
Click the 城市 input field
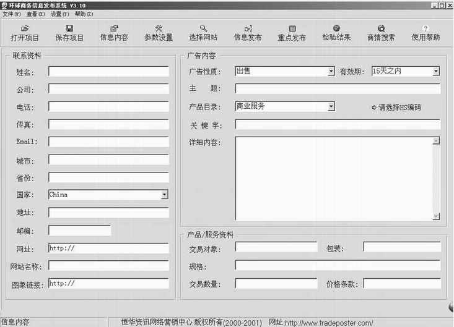[108, 159]
